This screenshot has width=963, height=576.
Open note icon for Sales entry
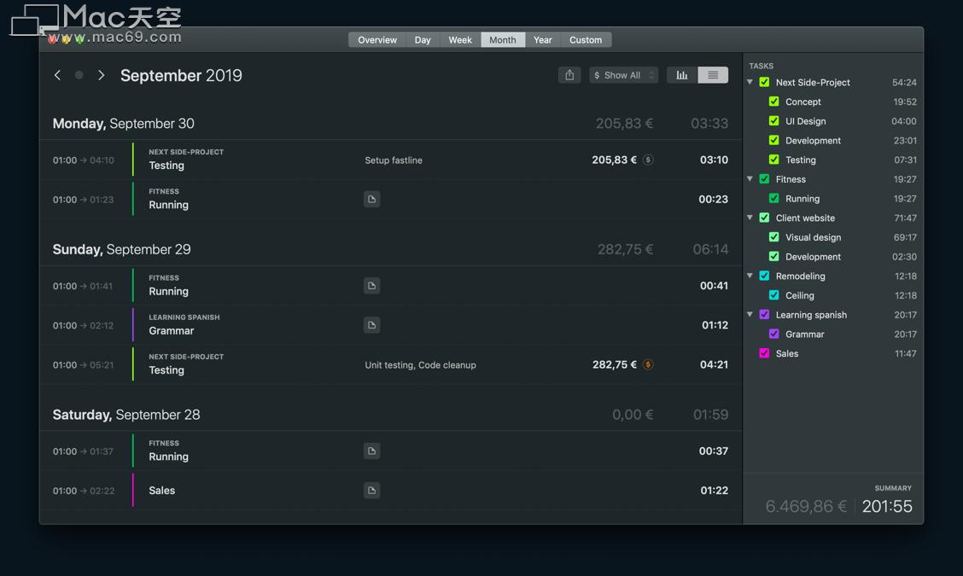(371, 490)
